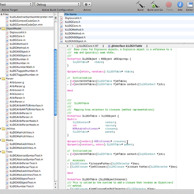Select ILLDGCore.h in the detail list
194x194 pixels.
(x=72, y=22)
